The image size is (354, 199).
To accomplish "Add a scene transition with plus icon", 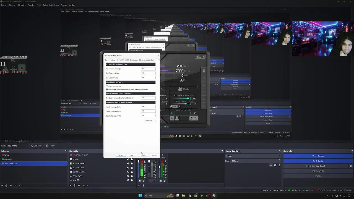I will tap(271, 165).
